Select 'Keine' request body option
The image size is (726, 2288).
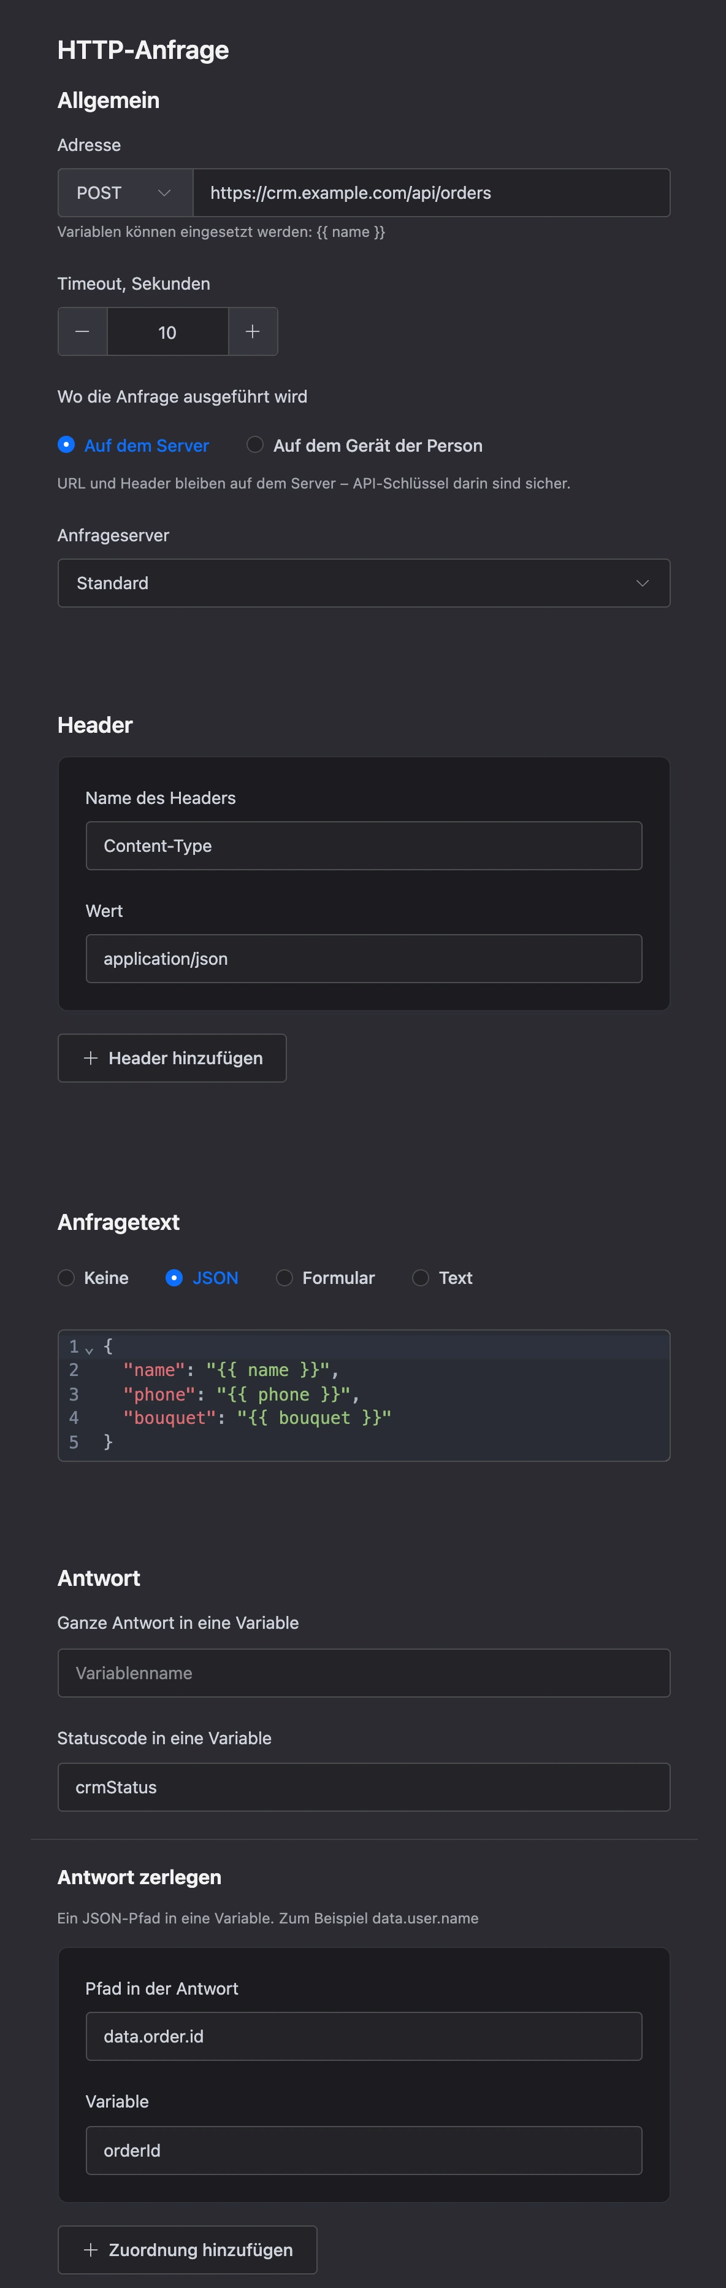click(93, 1277)
